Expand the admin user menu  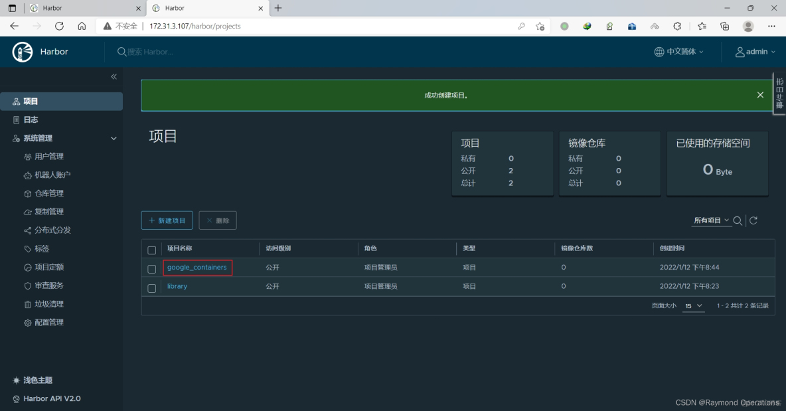click(755, 52)
